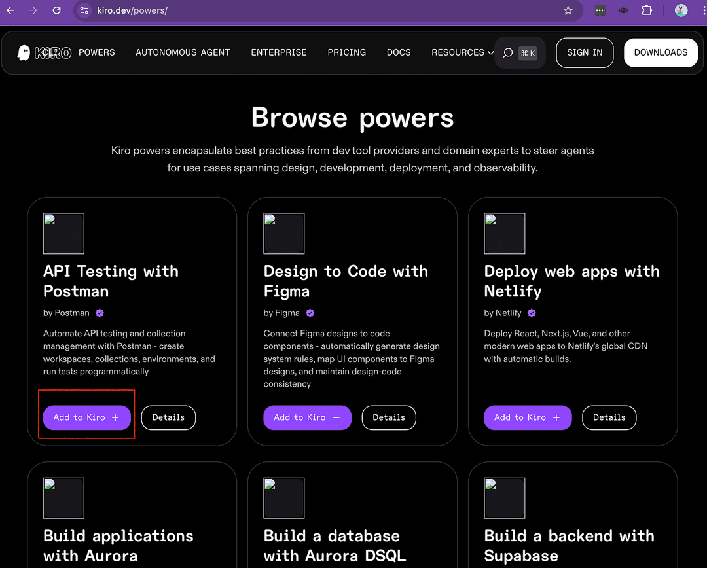Image resolution: width=707 pixels, height=568 pixels.
Task: Click Deploy web apps with Netlify thumbnail
Action: tap(505, 234)
